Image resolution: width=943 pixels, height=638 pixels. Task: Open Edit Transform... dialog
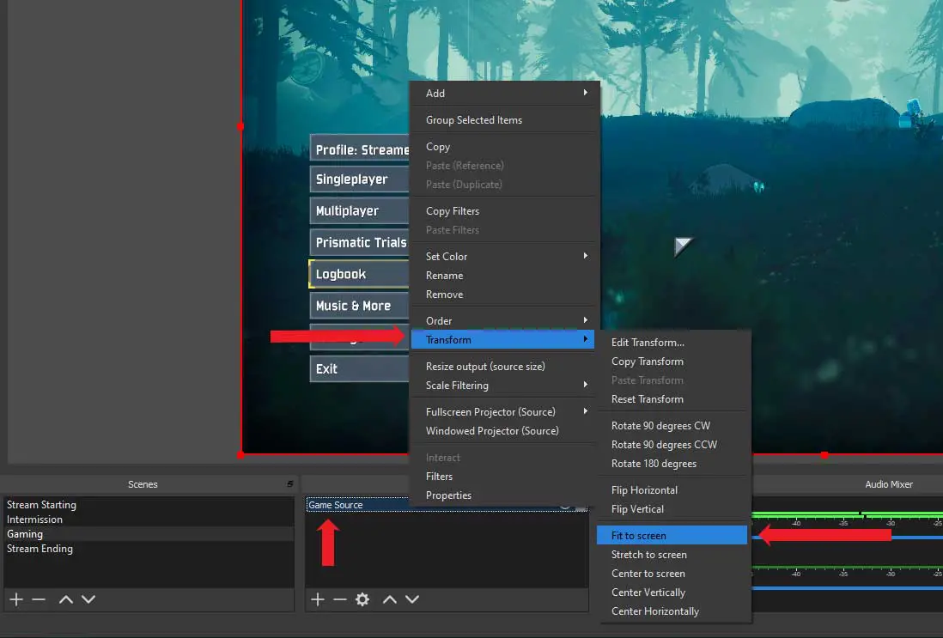pos(673,342)
